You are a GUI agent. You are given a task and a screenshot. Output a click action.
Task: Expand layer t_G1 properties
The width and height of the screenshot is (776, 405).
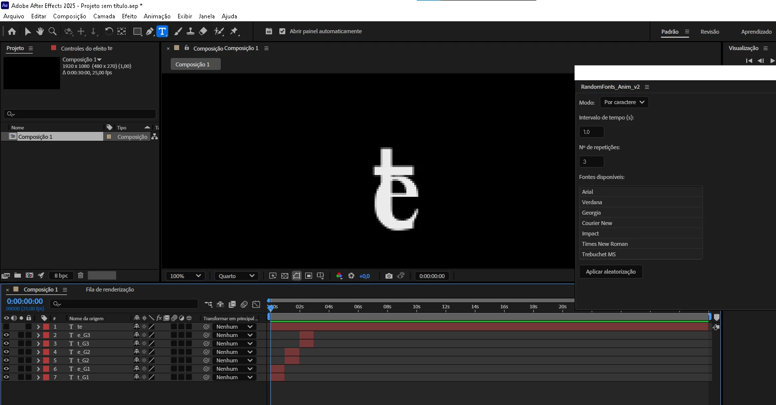click(x=38, y=377)
